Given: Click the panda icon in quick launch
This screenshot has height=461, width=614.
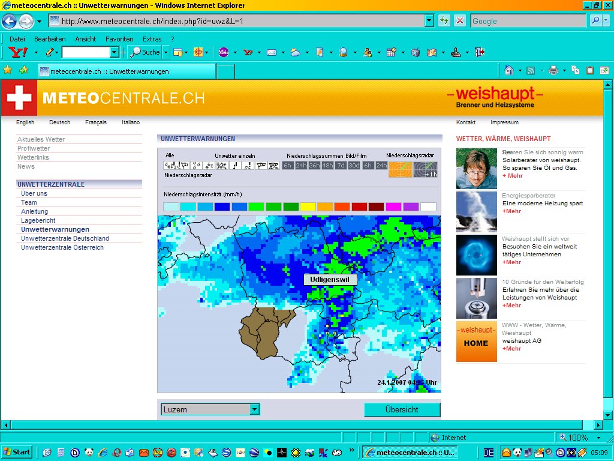Looking at the screenshot, I should [89, 453].
